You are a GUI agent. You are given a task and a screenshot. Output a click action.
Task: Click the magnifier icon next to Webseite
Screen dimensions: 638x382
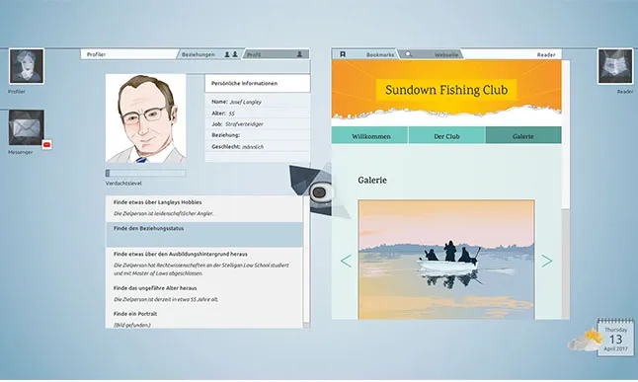[x=408, y=54]
